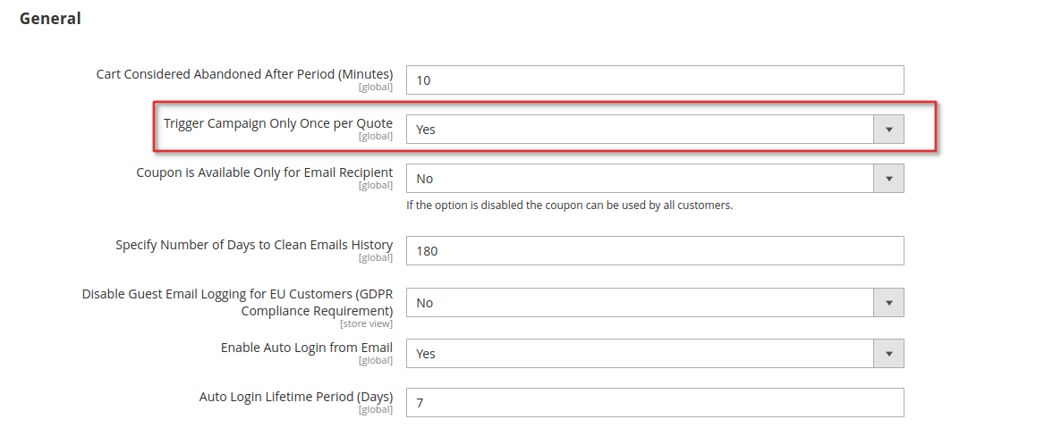Click the Auto Login Lifetime Period (Days) field

click(x=655, y=403)
